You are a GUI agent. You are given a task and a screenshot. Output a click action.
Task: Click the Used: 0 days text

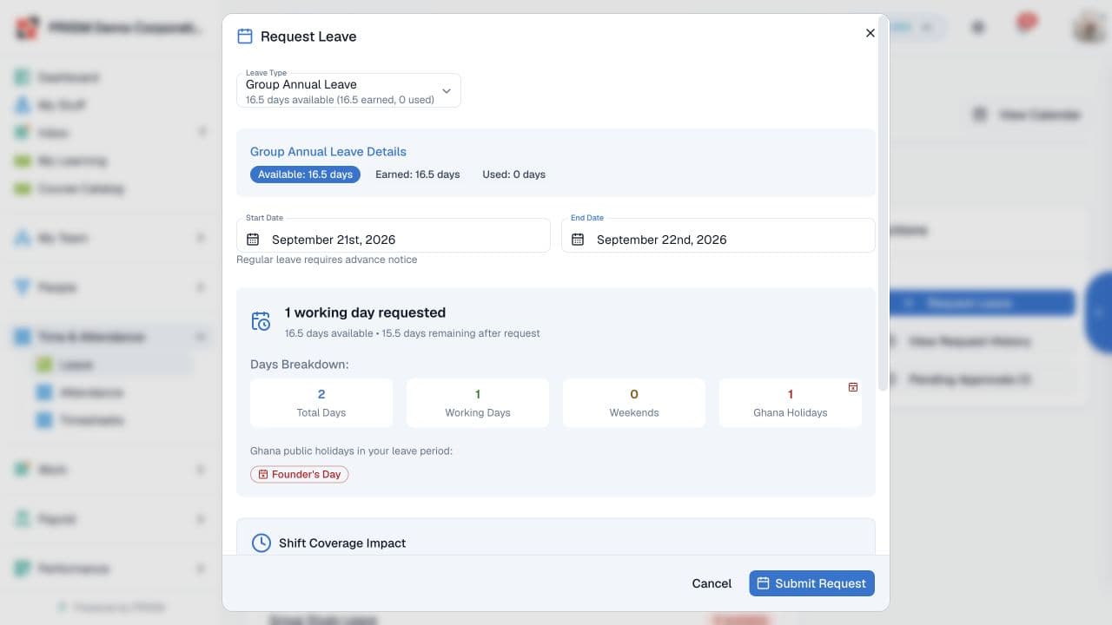point(514,174)
